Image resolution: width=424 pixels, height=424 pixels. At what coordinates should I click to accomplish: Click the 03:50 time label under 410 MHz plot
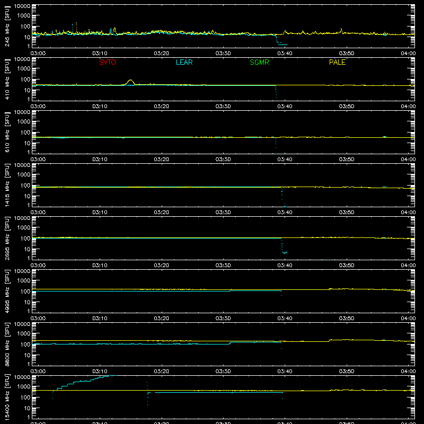pos(347,107)
